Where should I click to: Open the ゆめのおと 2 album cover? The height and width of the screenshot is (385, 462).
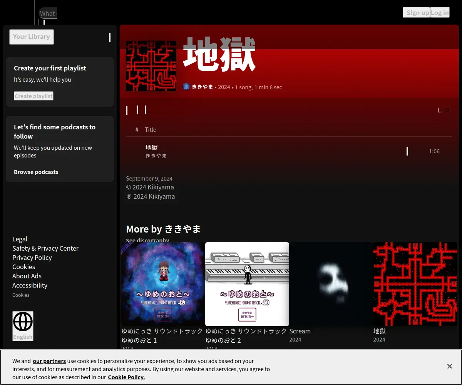(247, 284)
